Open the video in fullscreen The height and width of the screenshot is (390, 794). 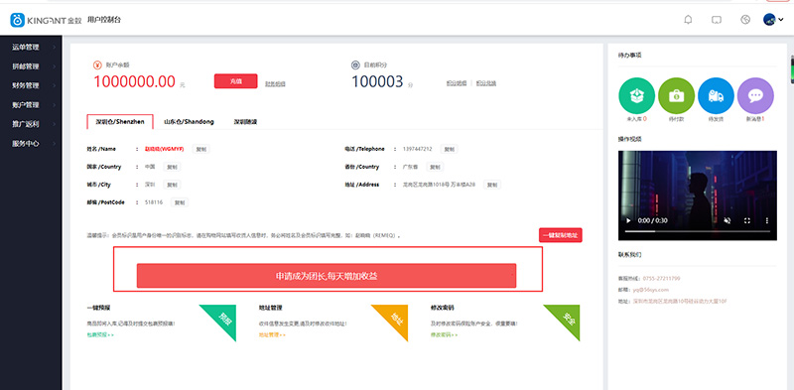tap(747, 221)
